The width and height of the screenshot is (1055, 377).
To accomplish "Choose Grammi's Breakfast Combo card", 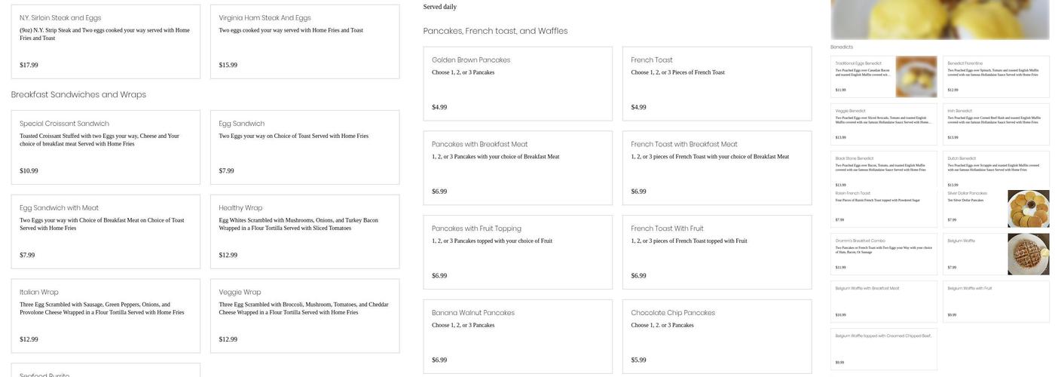I will (x=883, y=253).
